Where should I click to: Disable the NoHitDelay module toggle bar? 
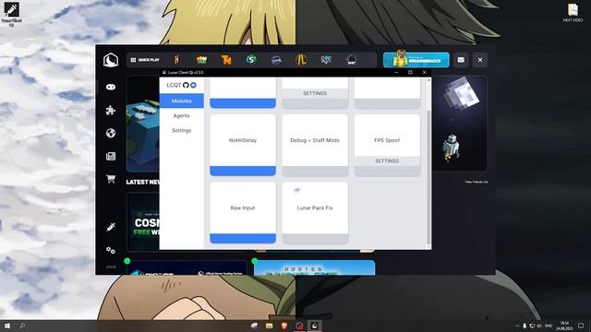pos(243,171)
